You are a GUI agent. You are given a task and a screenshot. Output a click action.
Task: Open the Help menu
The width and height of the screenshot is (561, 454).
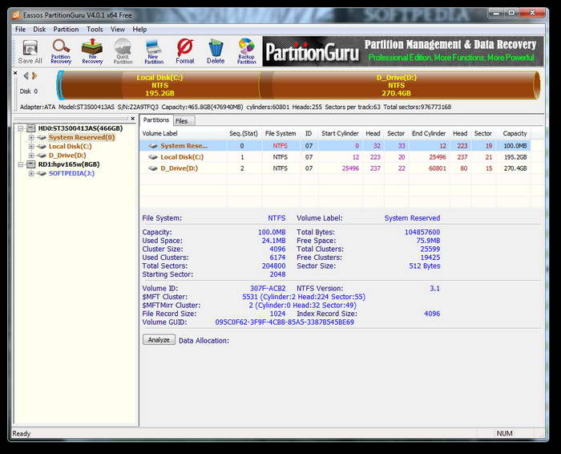(x=139, y=30)
